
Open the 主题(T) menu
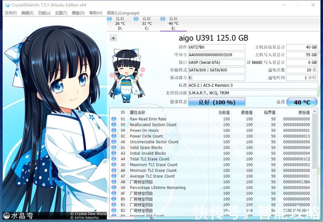click(x=61, y=13)
